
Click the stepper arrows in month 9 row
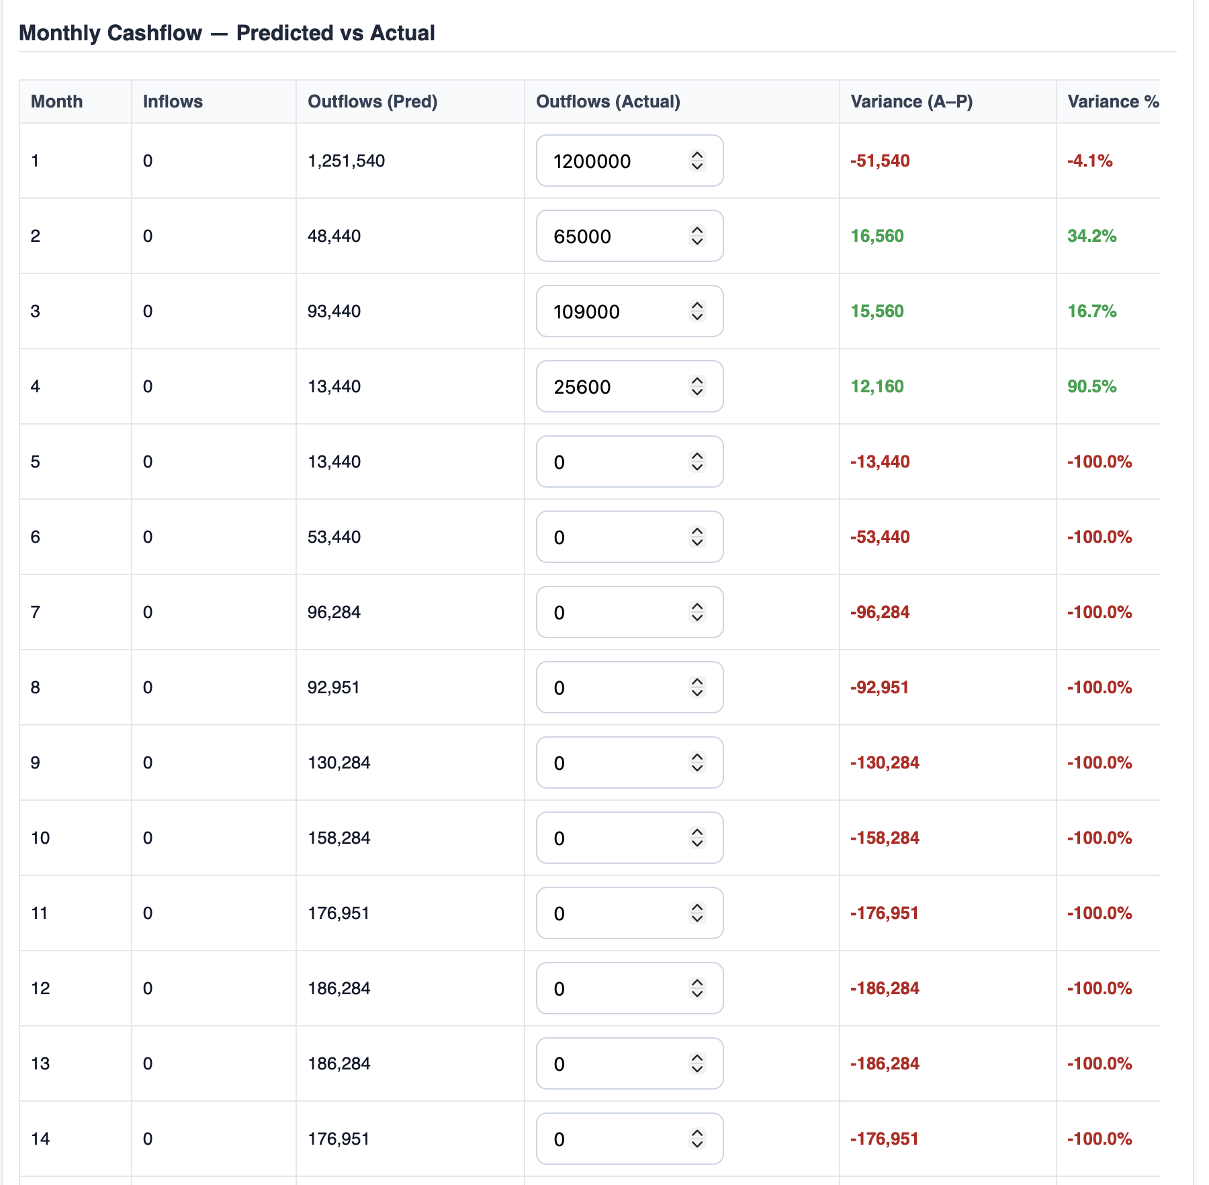click(x=697, y=762)
